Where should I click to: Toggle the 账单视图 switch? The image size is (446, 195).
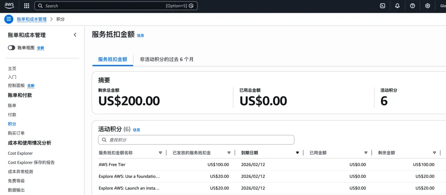click(x=12, y=48)
